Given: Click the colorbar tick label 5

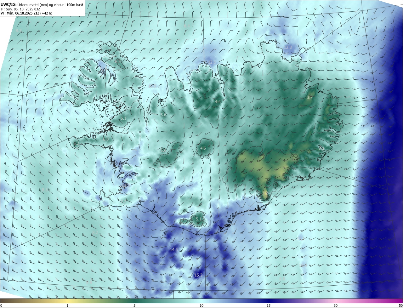Looking at the screenshot, I should [134, 305].
